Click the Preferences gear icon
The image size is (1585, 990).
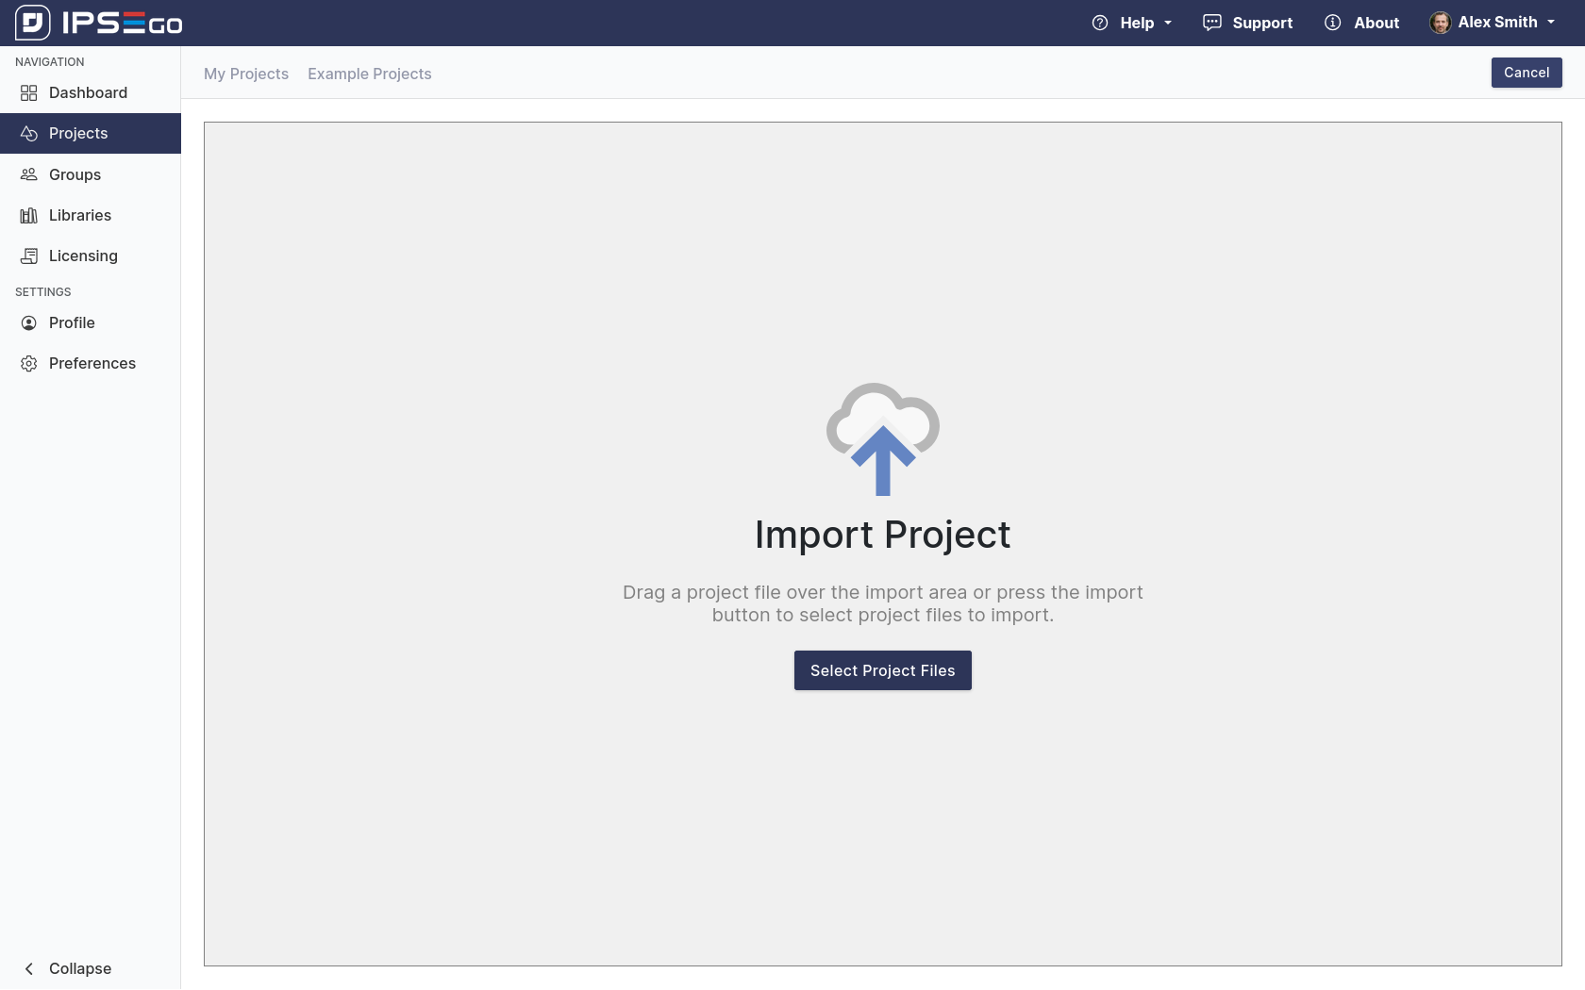tap(29, 363)
